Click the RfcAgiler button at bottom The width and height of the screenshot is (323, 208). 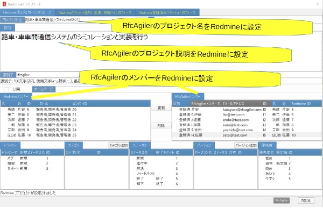[282, 200]
